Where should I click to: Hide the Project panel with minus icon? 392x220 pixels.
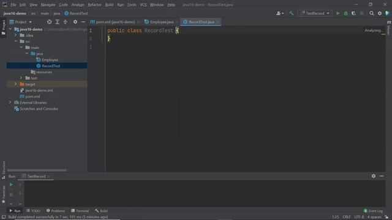tap(83, 22)
